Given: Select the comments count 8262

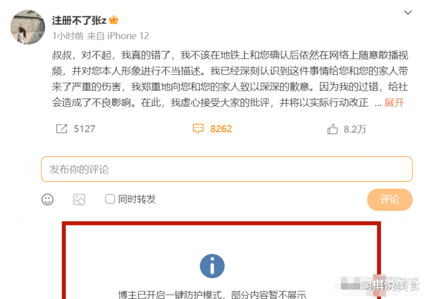Looking at the screenshot, I should pyautogui.click(x=221, y=129).
